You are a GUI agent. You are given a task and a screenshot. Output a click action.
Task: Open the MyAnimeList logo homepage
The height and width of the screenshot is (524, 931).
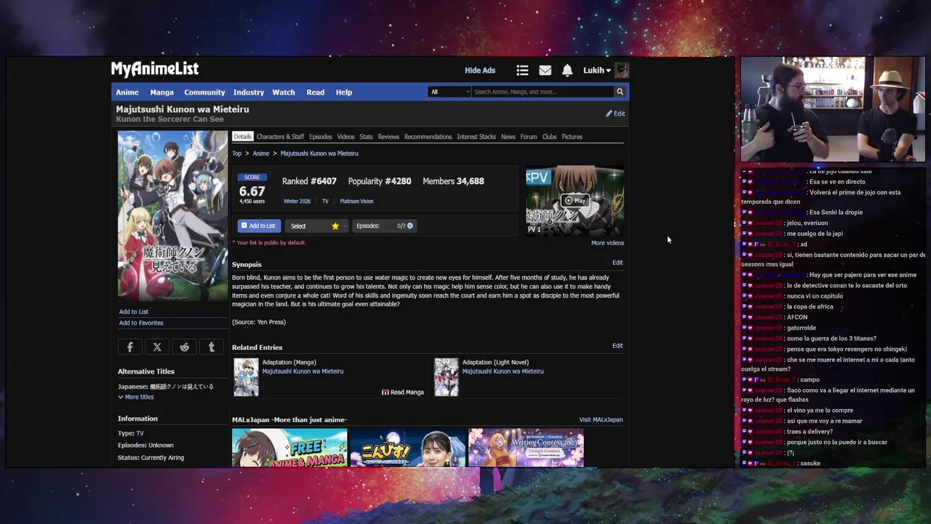[154, 69]
